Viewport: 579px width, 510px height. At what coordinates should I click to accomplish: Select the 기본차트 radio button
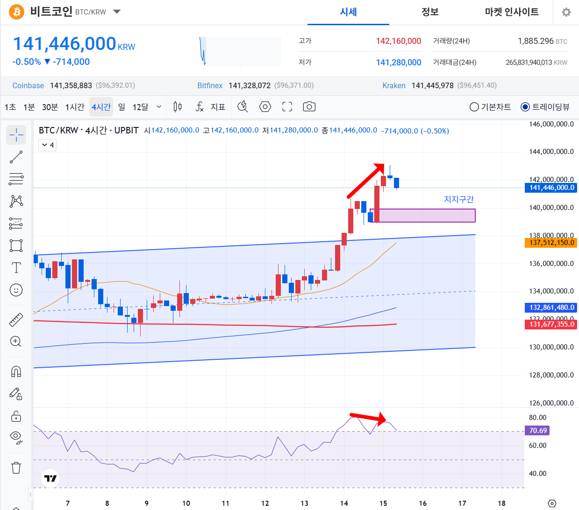474,107
